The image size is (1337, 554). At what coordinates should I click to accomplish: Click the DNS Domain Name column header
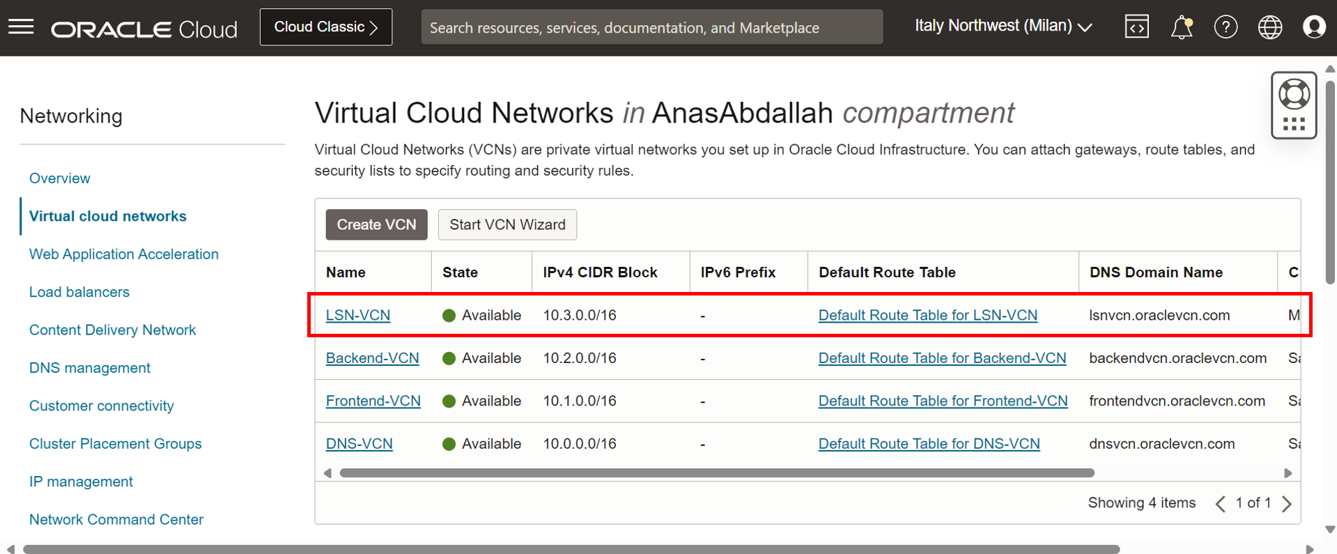coord(1157,272)
